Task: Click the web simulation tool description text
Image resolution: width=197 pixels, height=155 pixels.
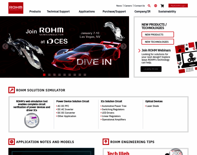Action: pos(32,106)
